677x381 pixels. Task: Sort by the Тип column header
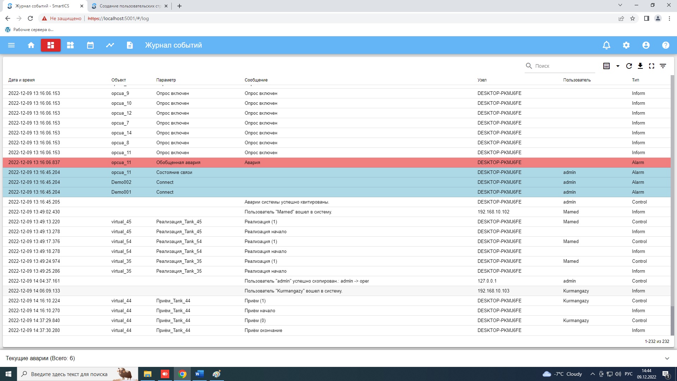click(635, 80)
